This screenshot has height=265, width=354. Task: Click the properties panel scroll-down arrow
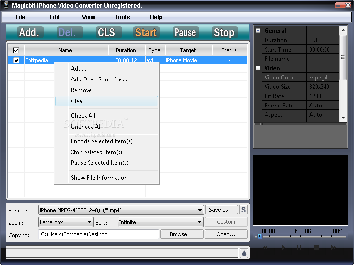coord(343,118)
